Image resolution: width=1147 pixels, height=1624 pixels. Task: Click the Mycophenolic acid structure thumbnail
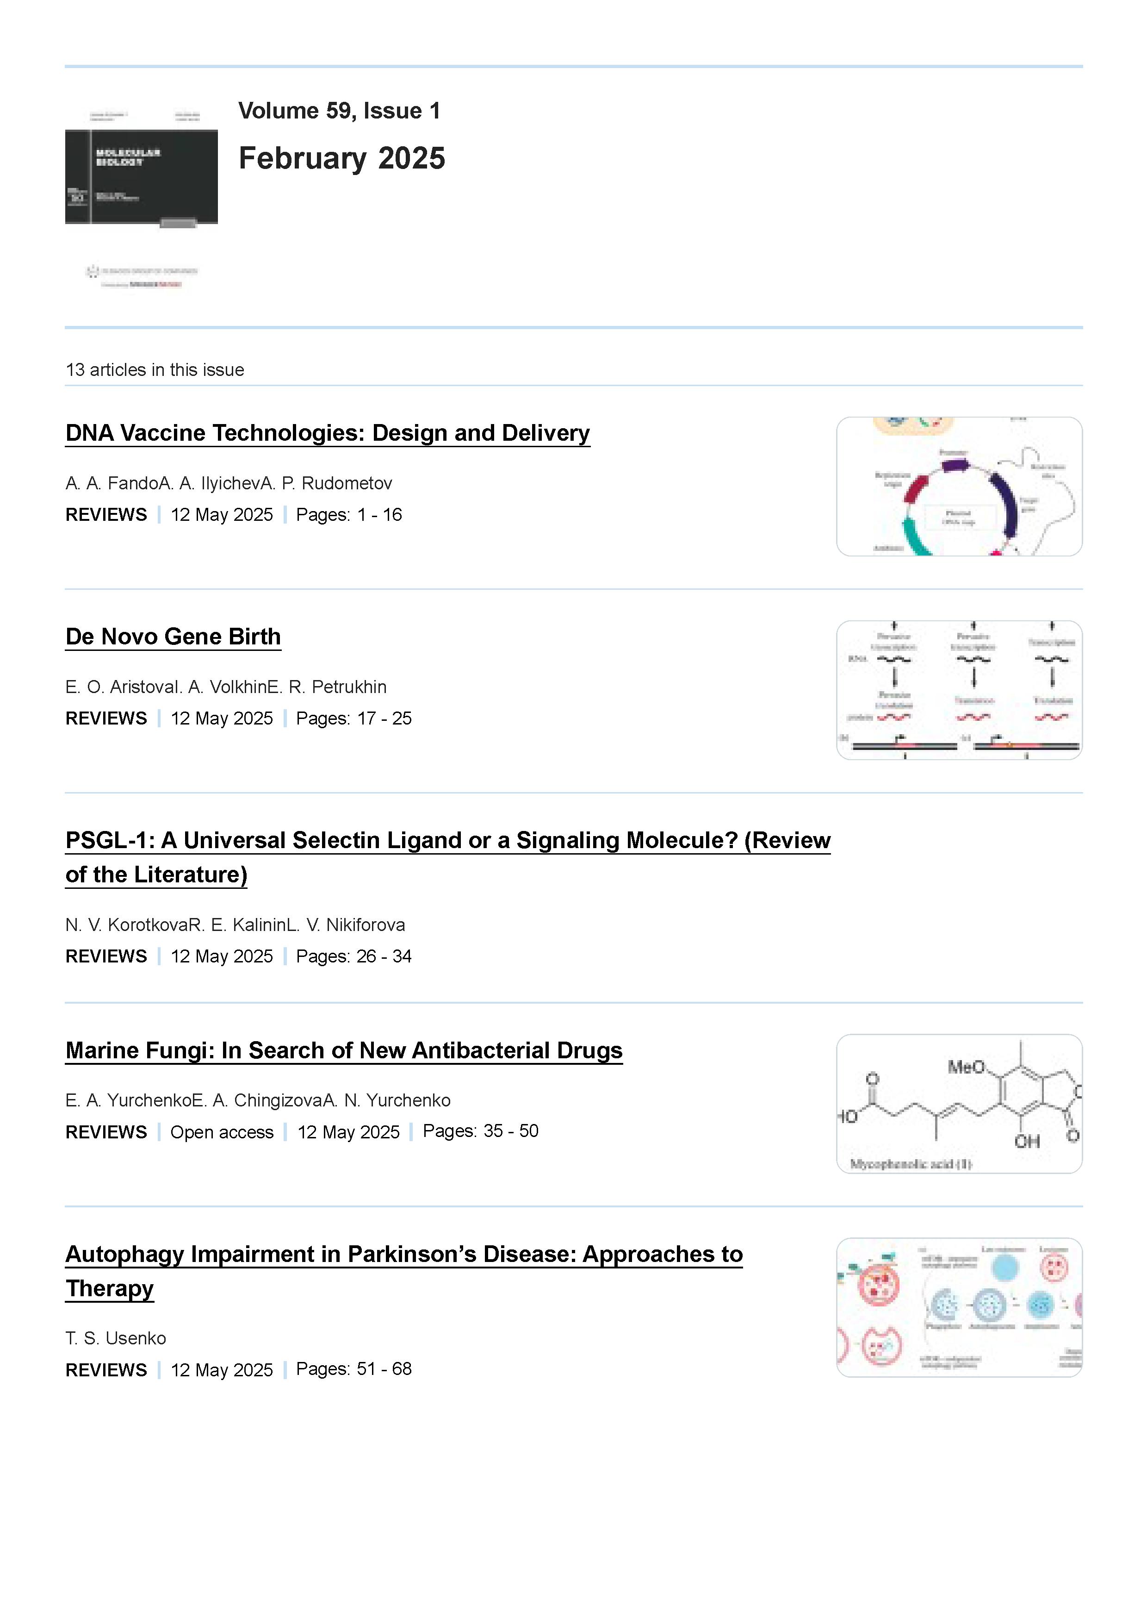click(x=959, y=1104)
